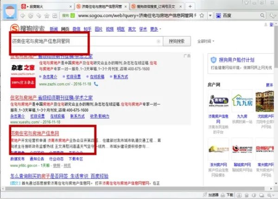Select the 视频 search category
278x199 pixels.
point(110,29)
